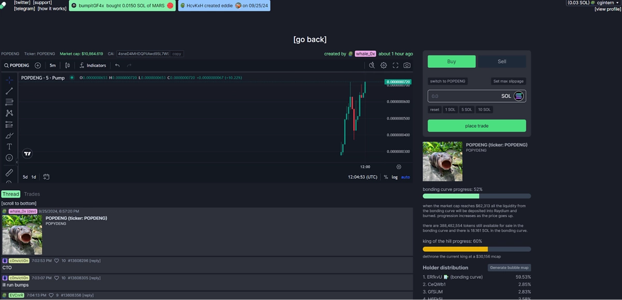The width and height of the screenshot is (622, 300).
Task: Toggle auto scale on chart
Action: coord(405,177)
